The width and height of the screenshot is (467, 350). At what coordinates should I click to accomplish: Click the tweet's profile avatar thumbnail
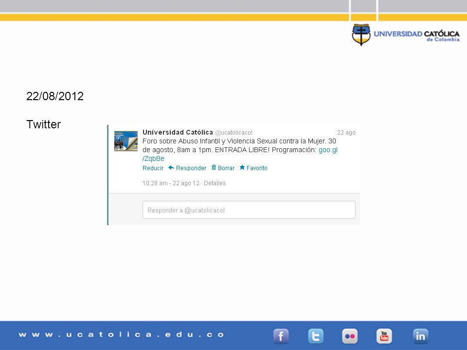point(126,141)
